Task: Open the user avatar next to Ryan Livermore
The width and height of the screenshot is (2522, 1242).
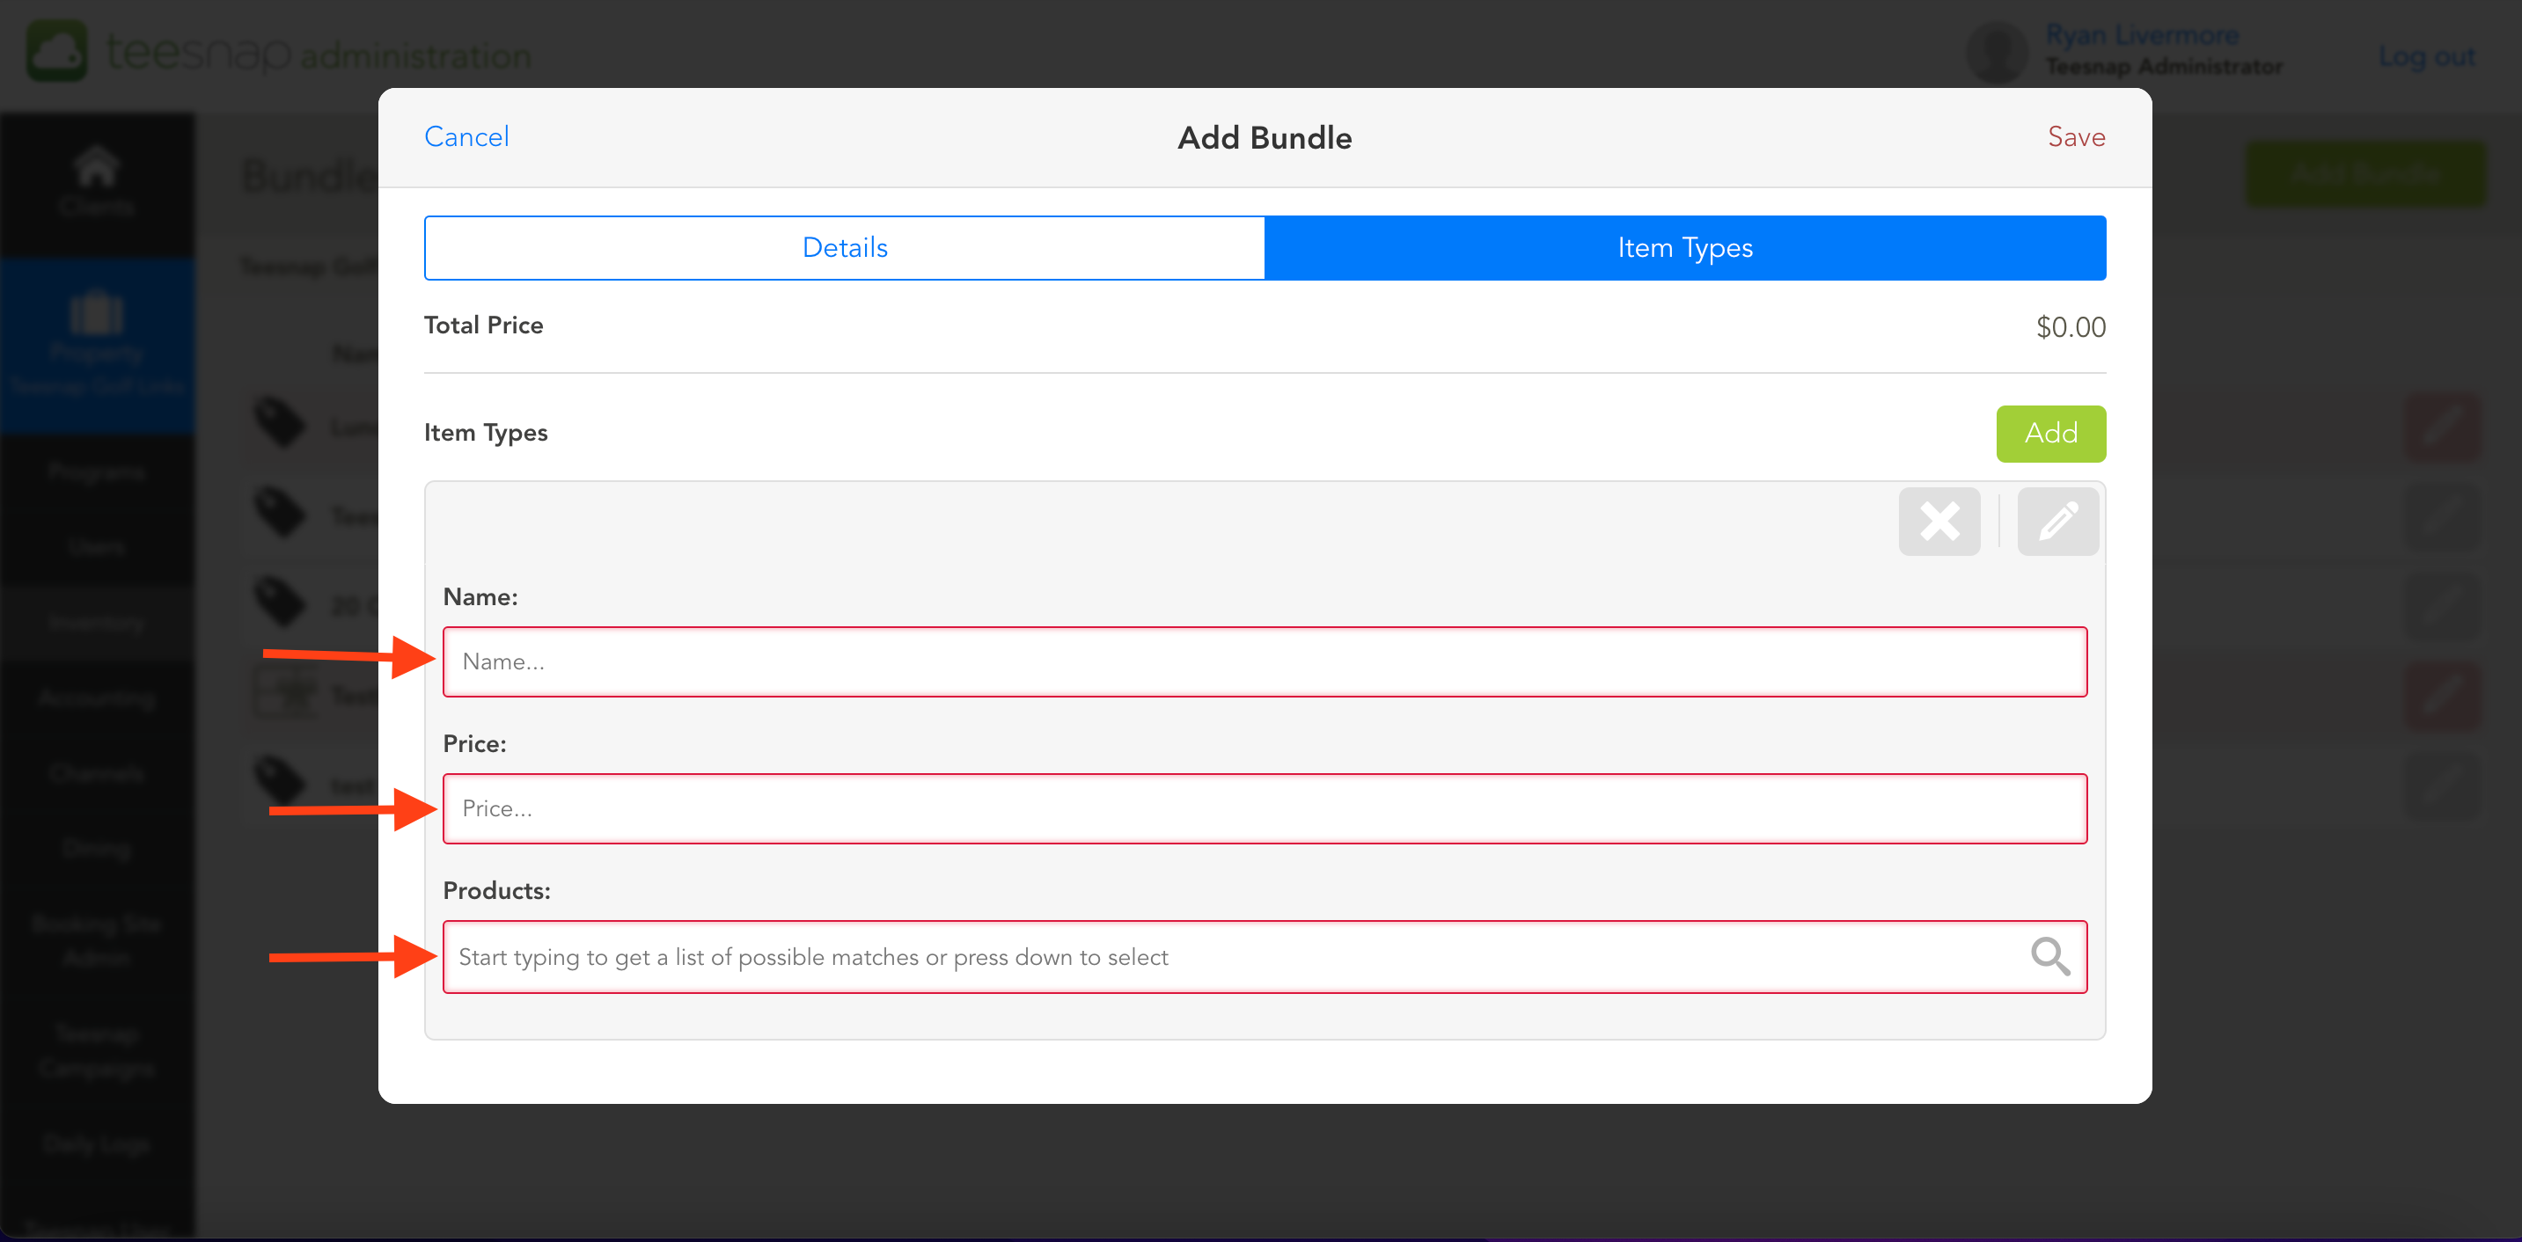Action: (1998, 52)
